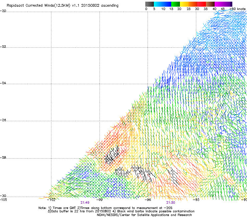247x217 pixels.
Task: Click the magenta 40-45 knots legend segment
Action: tap(219, 4)
